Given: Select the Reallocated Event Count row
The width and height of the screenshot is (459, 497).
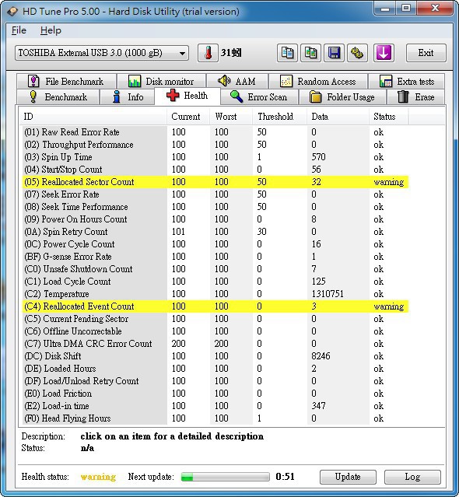Looking at the screenshot, I should (x=215, y=306).
